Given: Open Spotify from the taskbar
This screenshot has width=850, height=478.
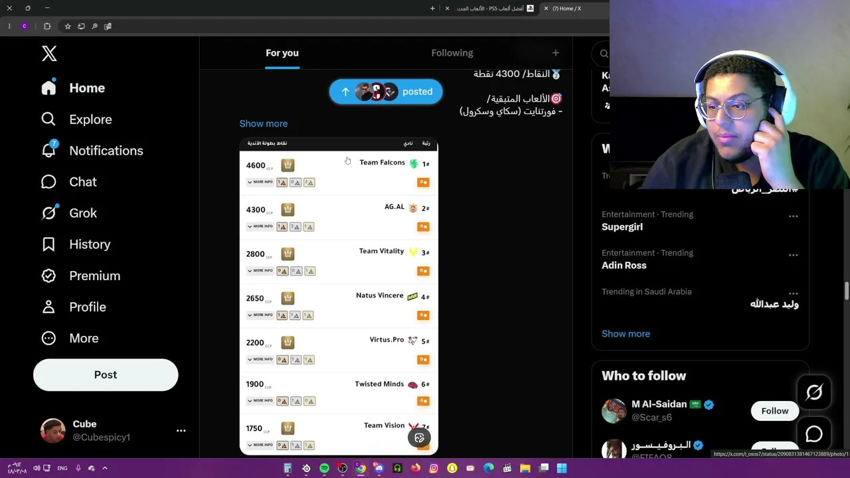Looking at the screenshot, I should (x=324, y=469).
